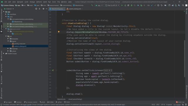Click the Debug app bug icon
This screenshot has height=106, width=188.
pos(132,5)
